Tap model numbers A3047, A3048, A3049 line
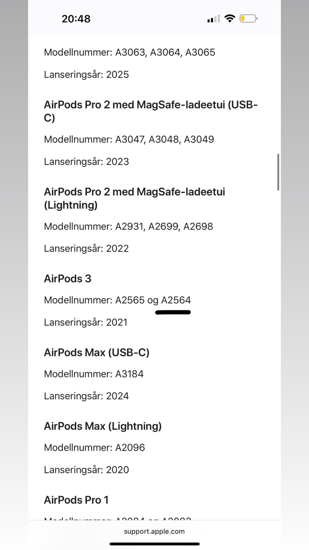The width and height of the screenshot is (309, 550). (129, 139)
